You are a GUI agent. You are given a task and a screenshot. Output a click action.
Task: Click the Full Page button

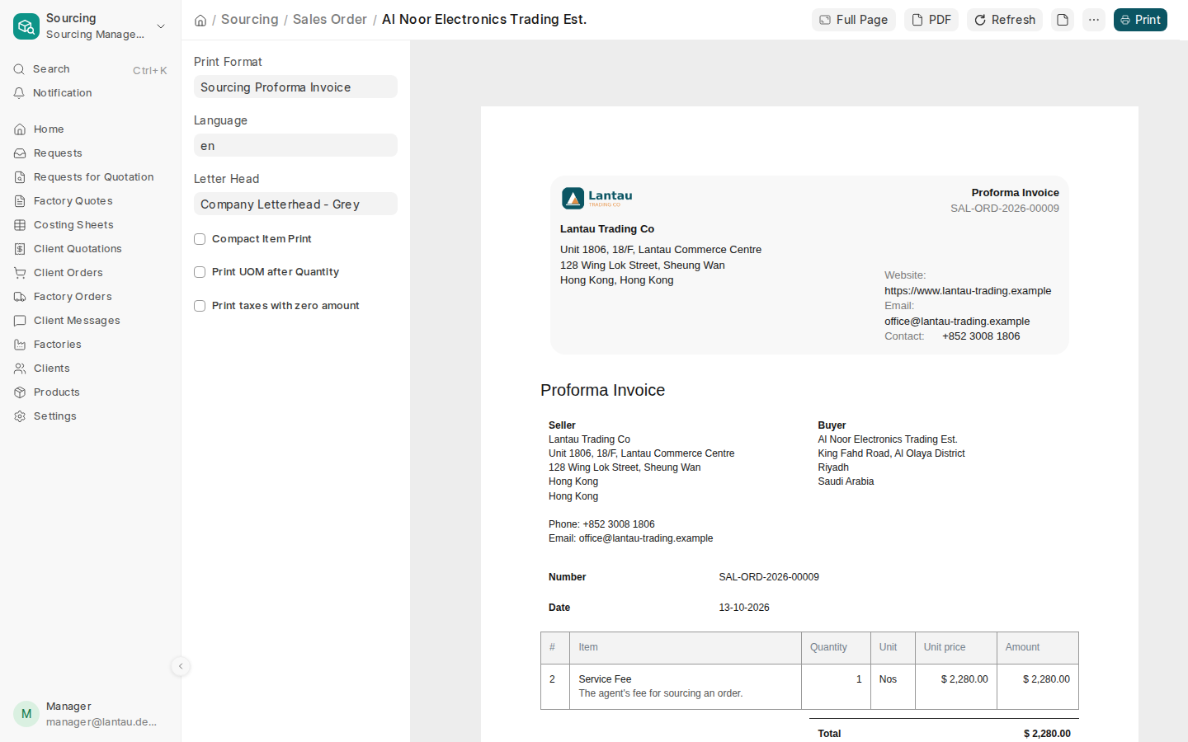coord(854,20)
